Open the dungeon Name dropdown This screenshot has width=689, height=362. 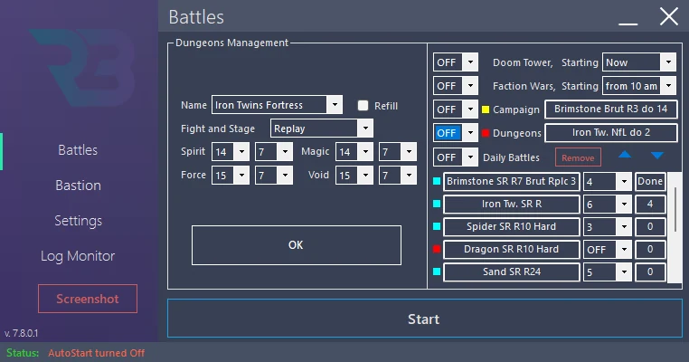tap(335, 105)
